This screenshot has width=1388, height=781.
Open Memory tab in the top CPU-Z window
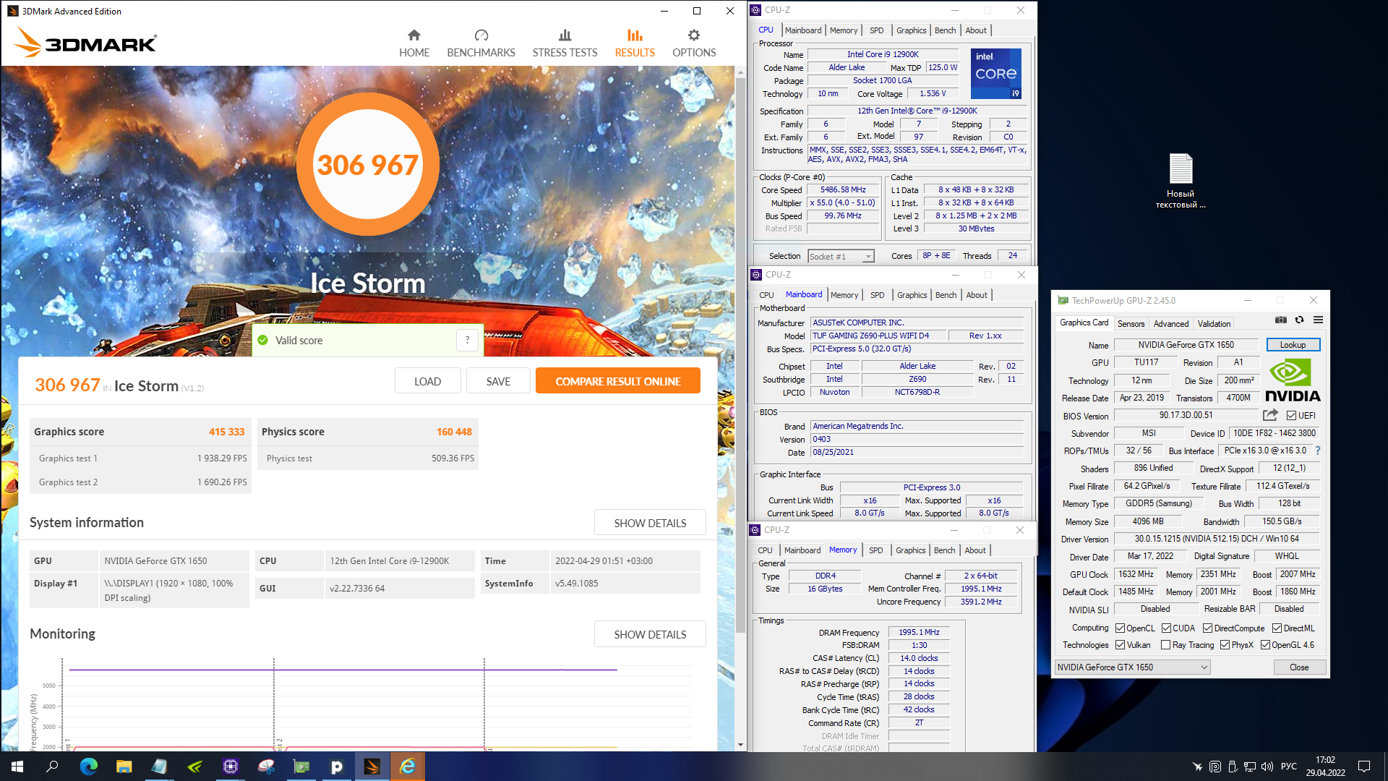tap(844, 30)
